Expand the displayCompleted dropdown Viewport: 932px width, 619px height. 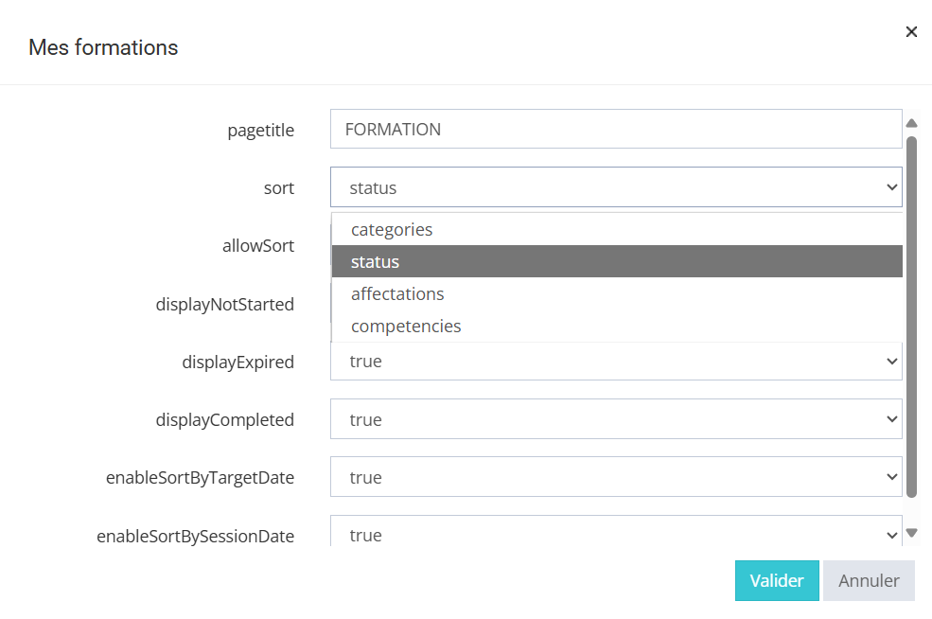tap(615, 419)
